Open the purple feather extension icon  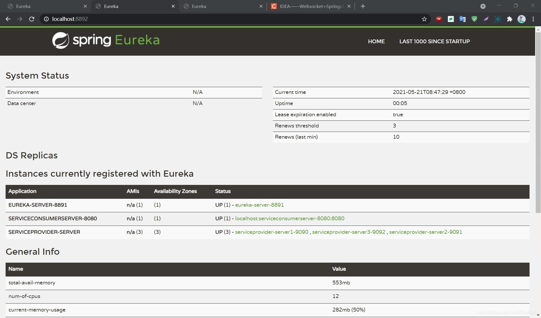point(486,19)
